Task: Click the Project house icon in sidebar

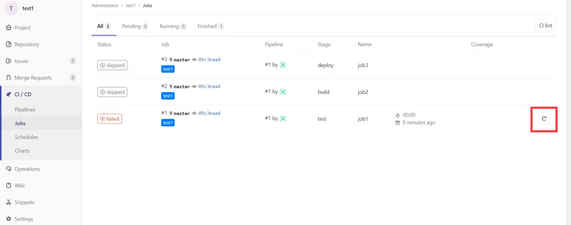Action: click(8, 28)
